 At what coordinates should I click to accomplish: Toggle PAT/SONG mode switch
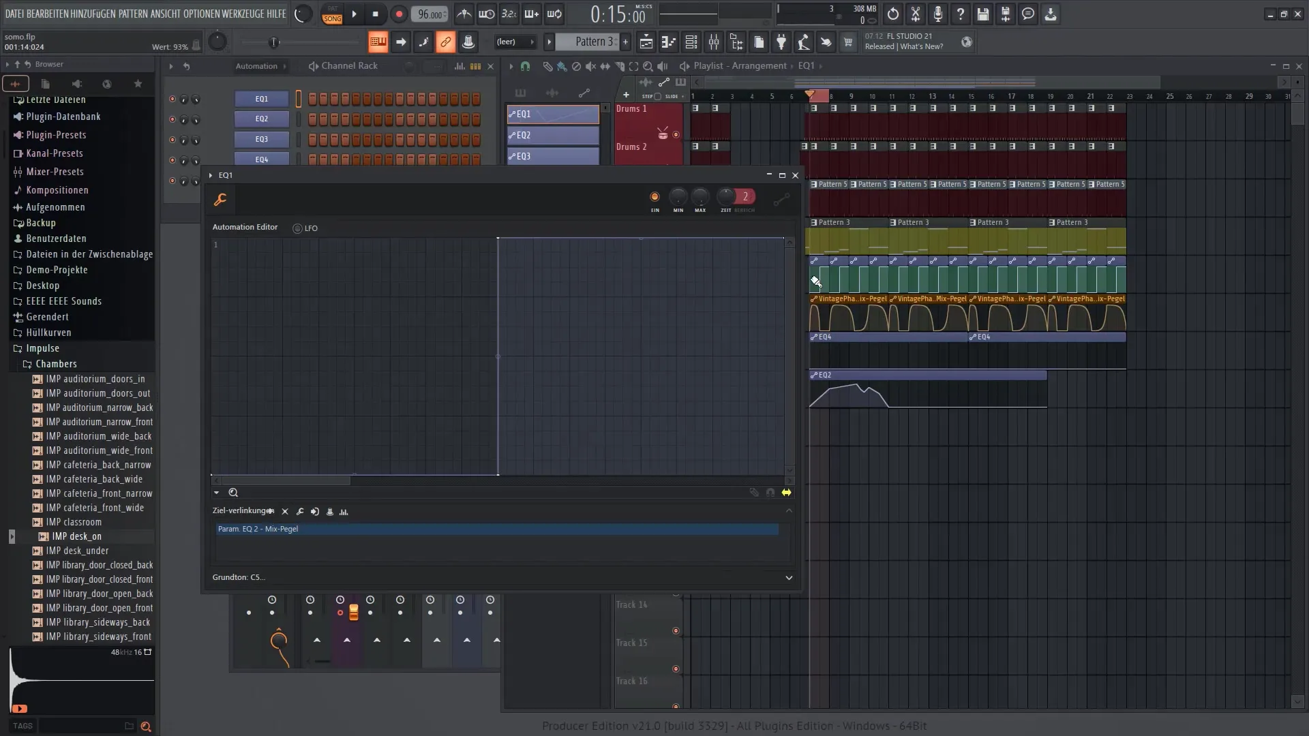point(332,14)
